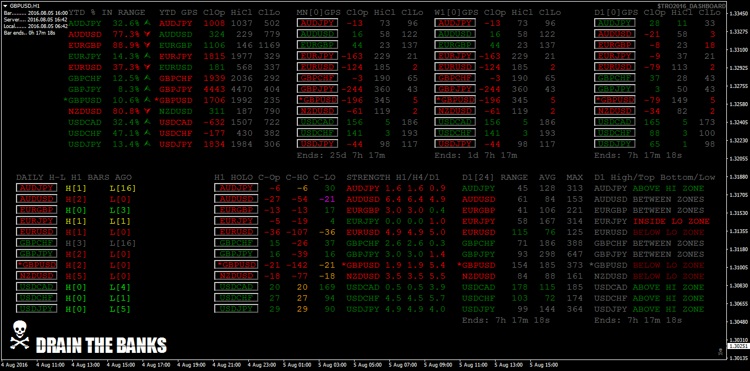Click the 4 Aug 19:00 mark on the time axis
Image resolution: width=750 pixels, height=371 pixels.
click(191, 364)
